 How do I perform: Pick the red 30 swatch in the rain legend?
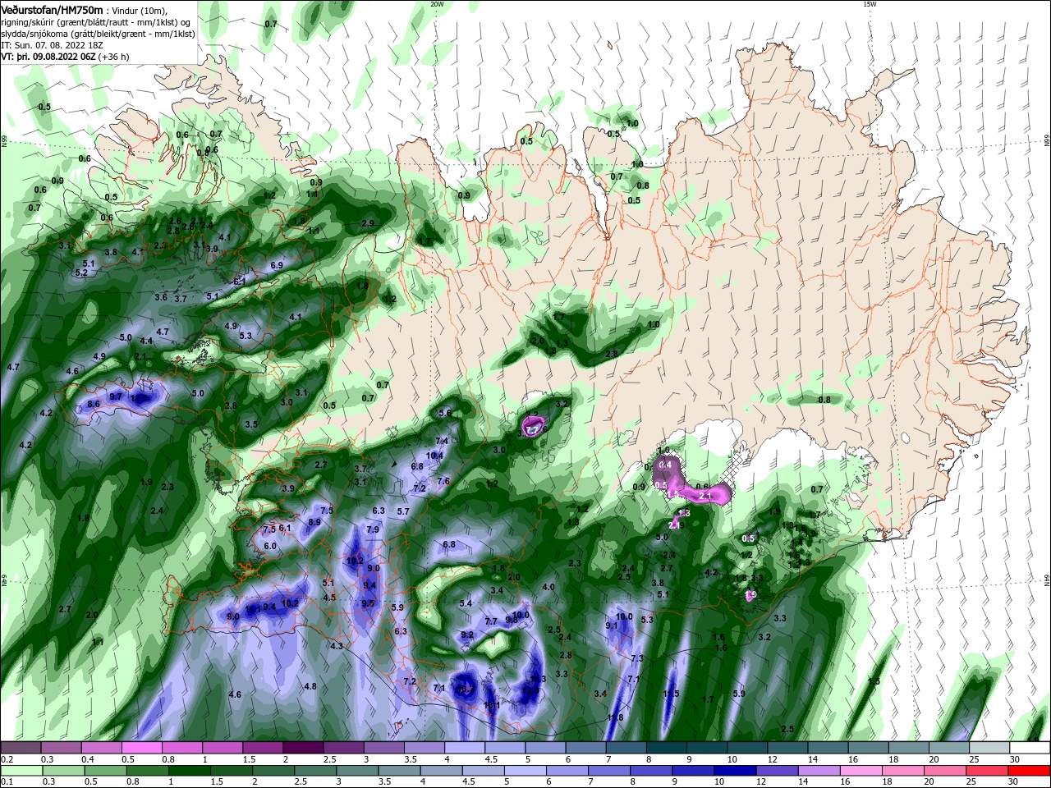[x=1030, y=770]
